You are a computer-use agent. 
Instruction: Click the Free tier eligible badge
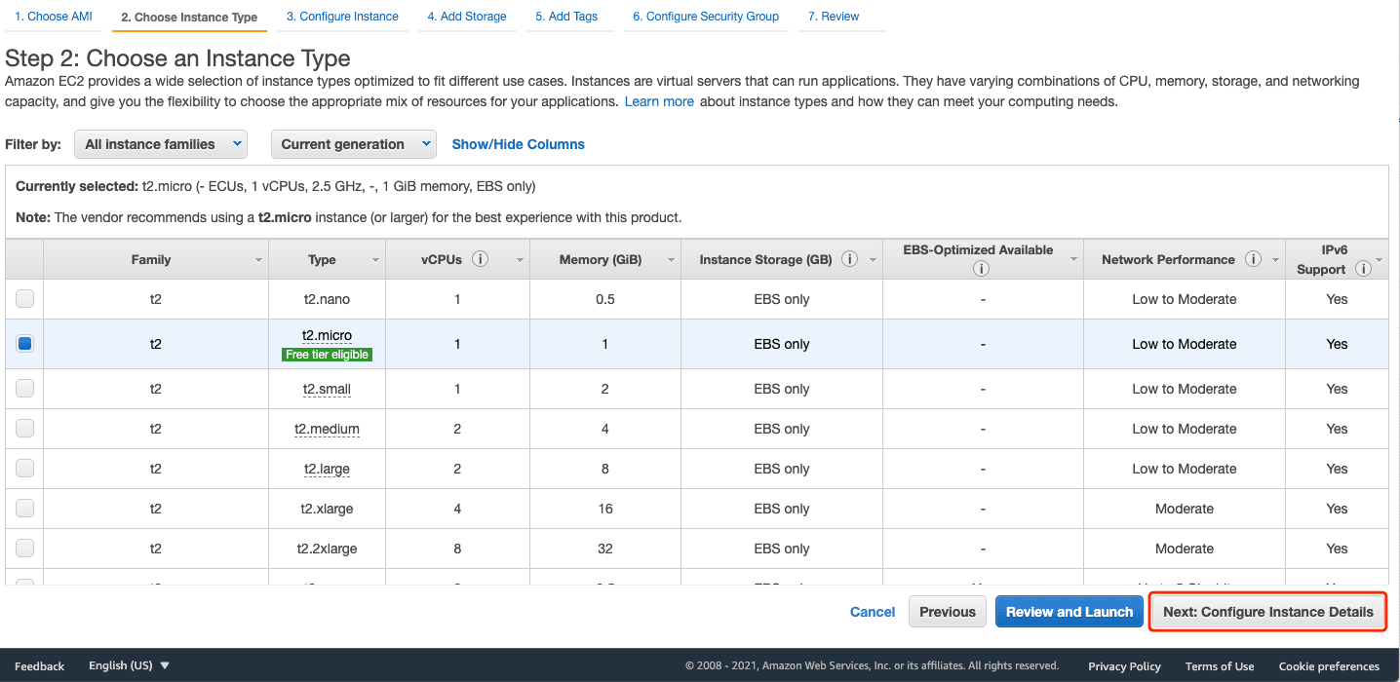327,355
